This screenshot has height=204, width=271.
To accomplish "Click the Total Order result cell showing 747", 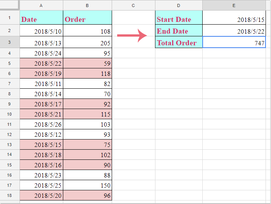I will (234, 43).
